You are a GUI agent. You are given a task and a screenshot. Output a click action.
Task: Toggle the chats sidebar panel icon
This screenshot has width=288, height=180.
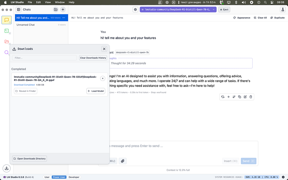pyautogui.click(x=18, y=10)
